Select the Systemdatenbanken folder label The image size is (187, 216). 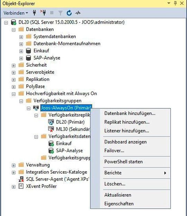pyautogui.click(x=55, y=36)
